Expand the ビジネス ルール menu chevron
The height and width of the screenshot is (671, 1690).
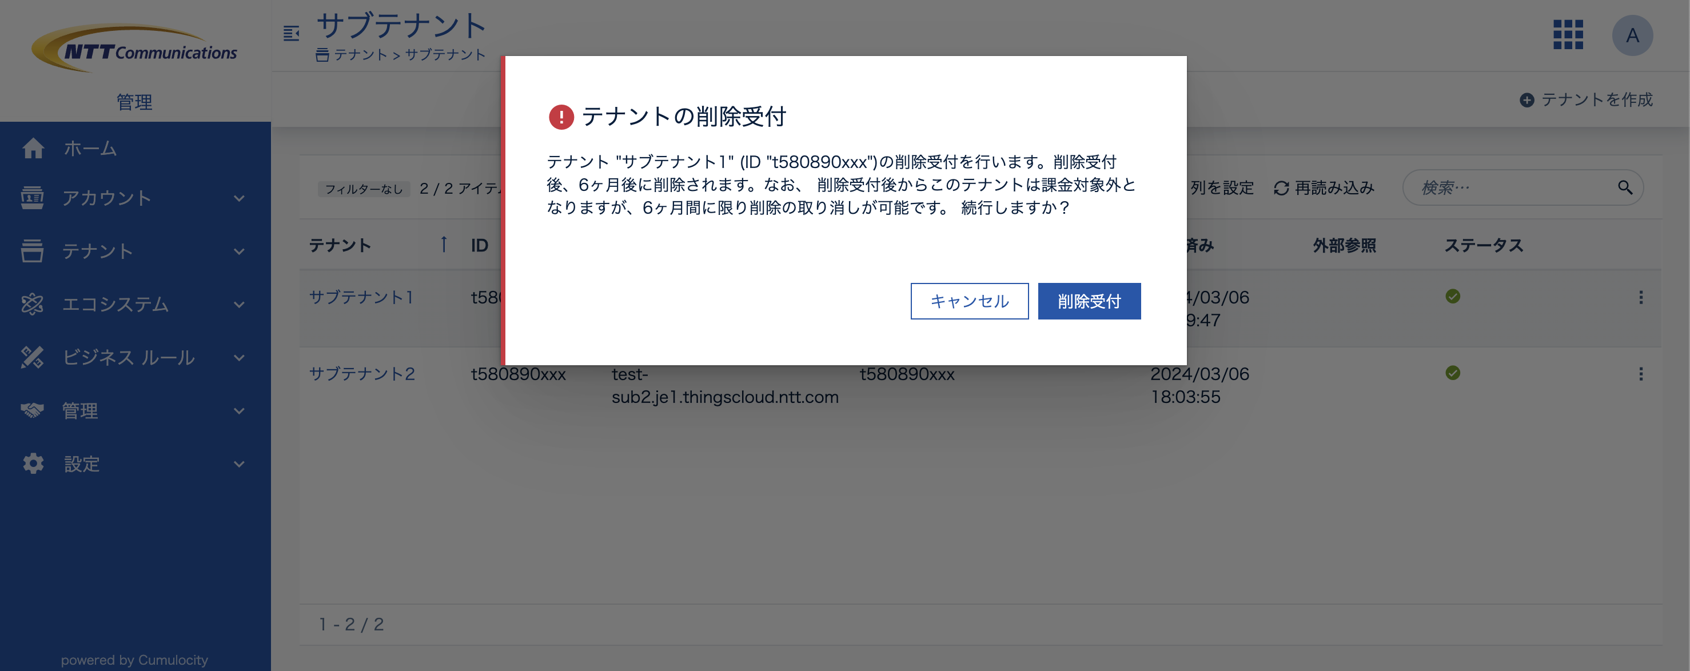[240, 357]
